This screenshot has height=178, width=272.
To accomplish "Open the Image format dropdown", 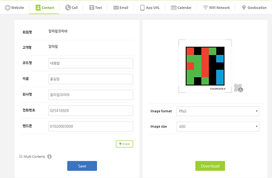I will tap(218, 111).
